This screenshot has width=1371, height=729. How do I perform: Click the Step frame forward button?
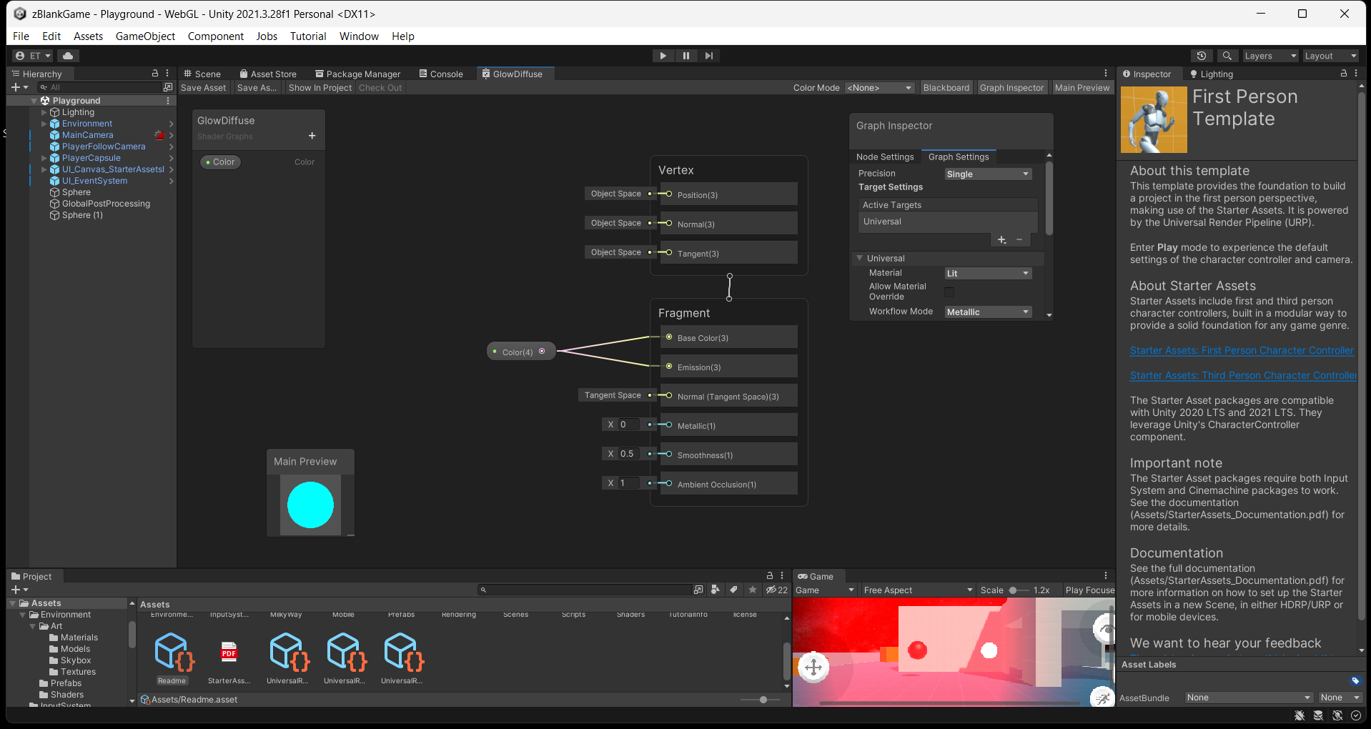click(x=708, y=56)
